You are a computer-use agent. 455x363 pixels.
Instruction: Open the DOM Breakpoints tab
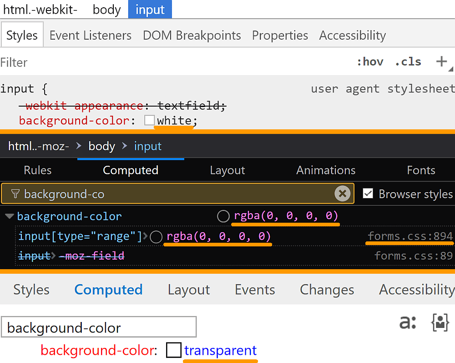coord(192,36)
